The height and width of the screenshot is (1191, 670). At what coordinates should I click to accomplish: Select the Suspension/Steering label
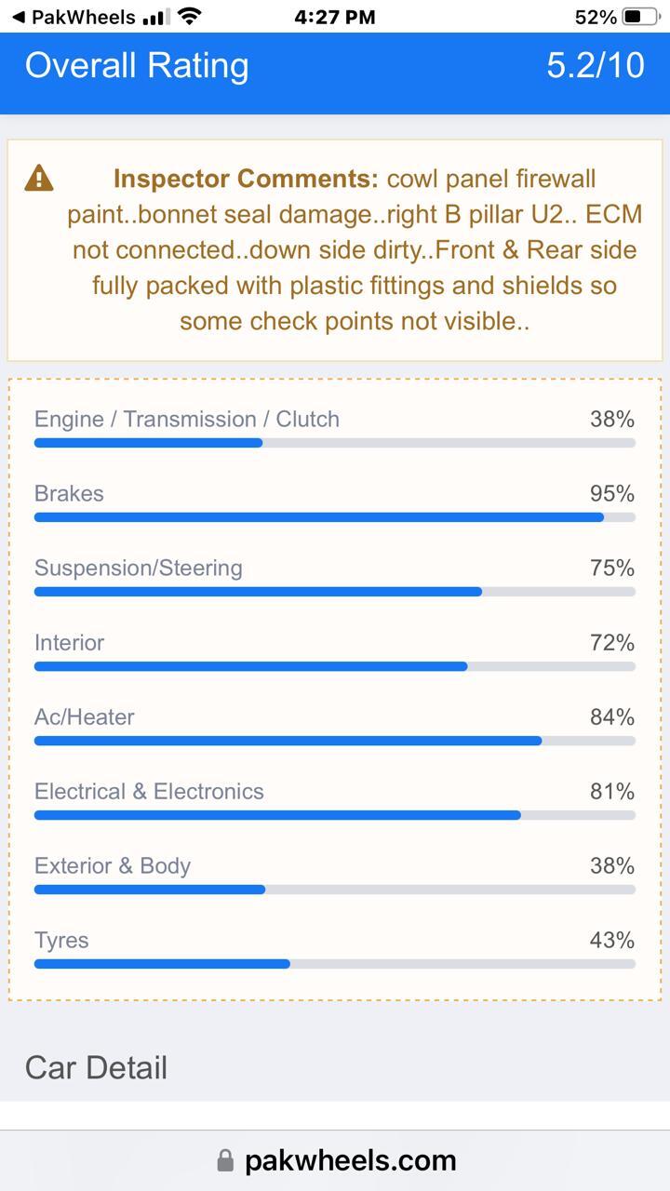coord(139,568)
